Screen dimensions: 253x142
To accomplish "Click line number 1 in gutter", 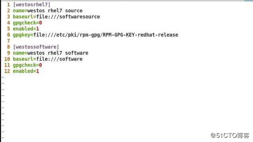I will point(9,4).
